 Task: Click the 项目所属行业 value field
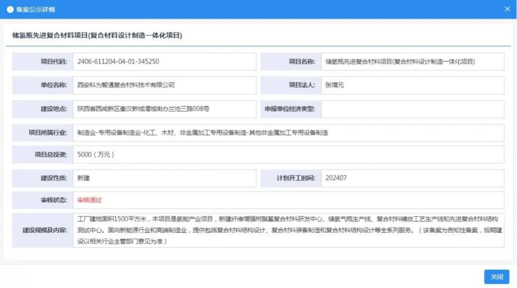coord(288,133)
